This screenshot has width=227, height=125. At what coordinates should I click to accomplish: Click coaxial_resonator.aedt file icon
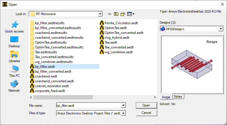[32, 86]
